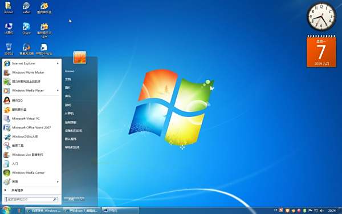The image size is (342, 214).
Task: Open Control Panel (控制面板) link
Action: coord(71,122)
